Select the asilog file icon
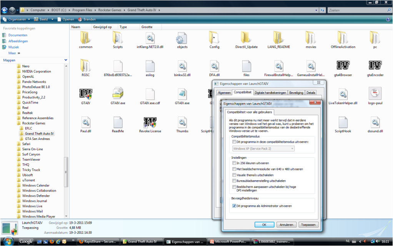 tap(150, 66)
